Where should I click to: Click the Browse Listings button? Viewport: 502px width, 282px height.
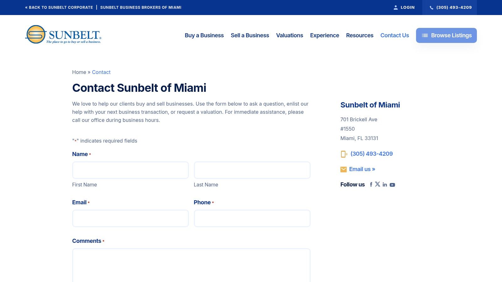pos(446,35)
